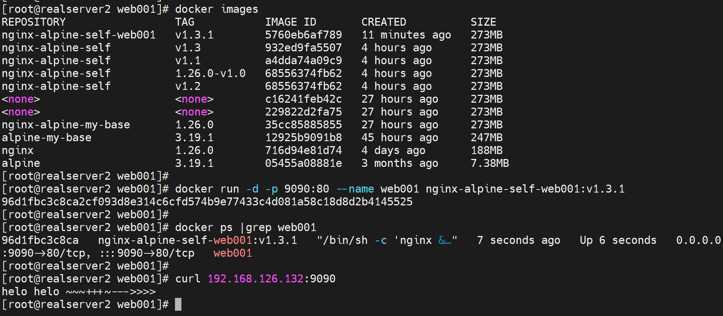Place cursor at the last command prompt
This screenshot has width=723, height=316.
178,305
